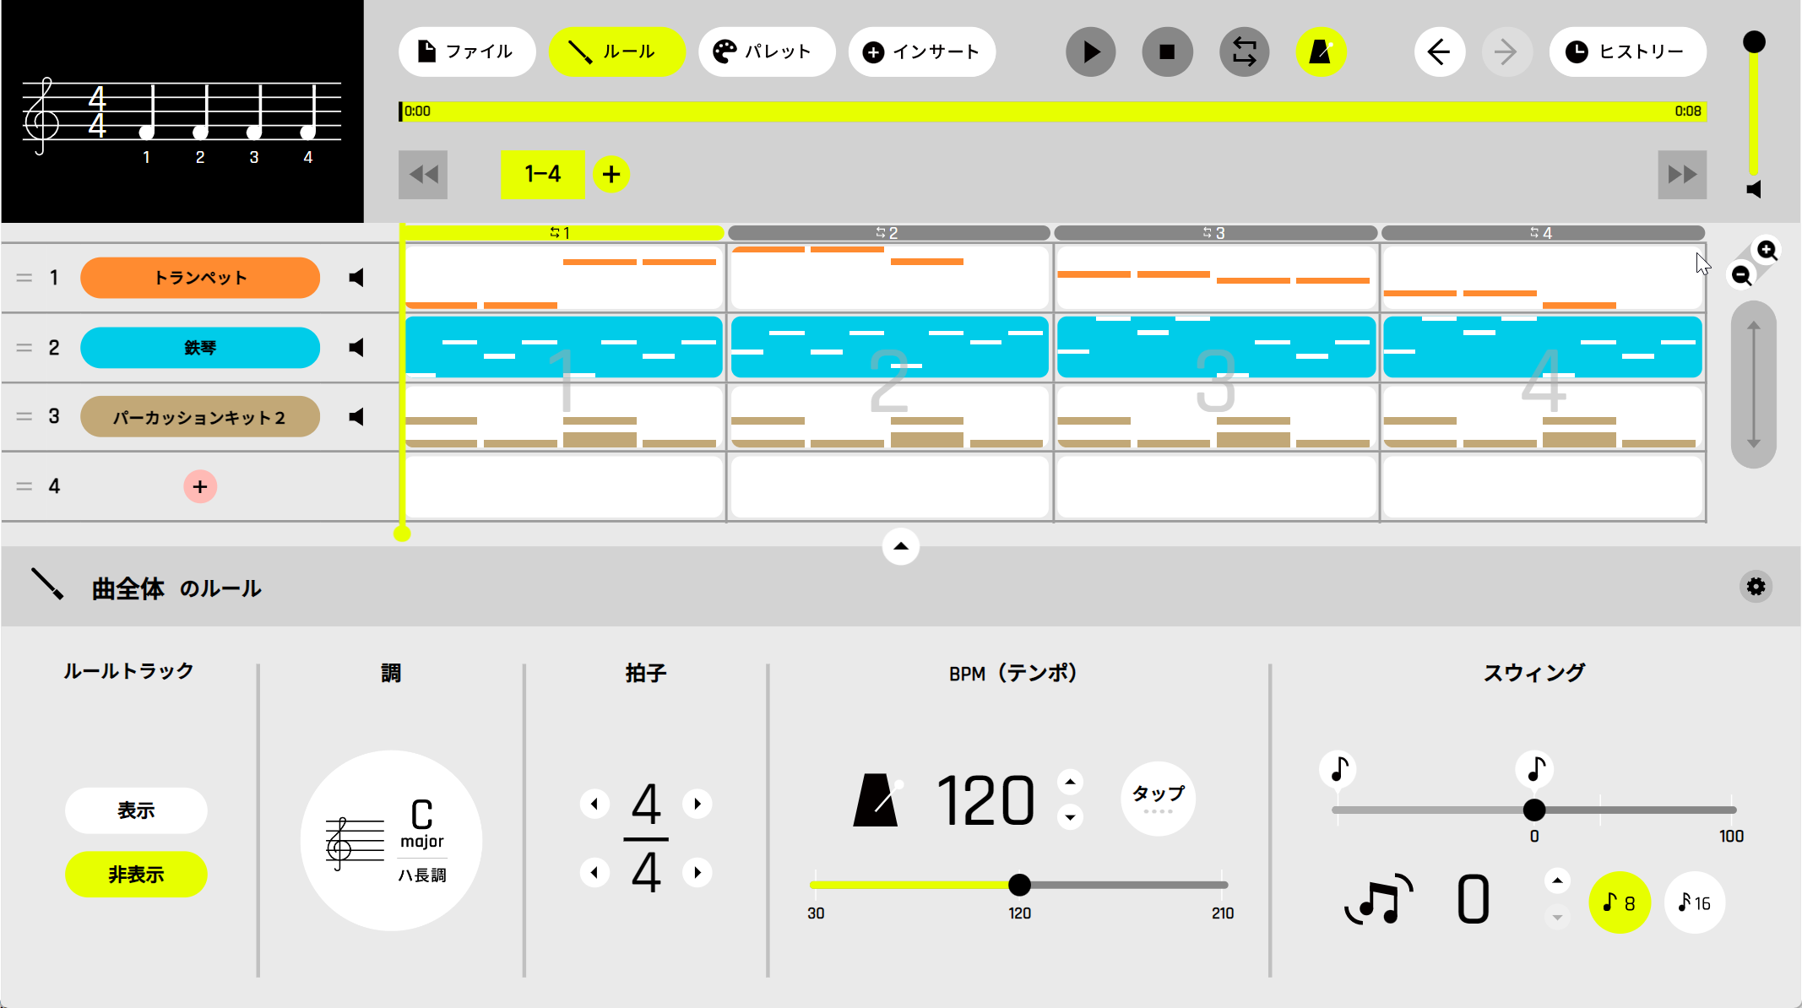Select measure 2 header bar
This screenshot has width=1802, height=1008.
[x=888, y=233]
